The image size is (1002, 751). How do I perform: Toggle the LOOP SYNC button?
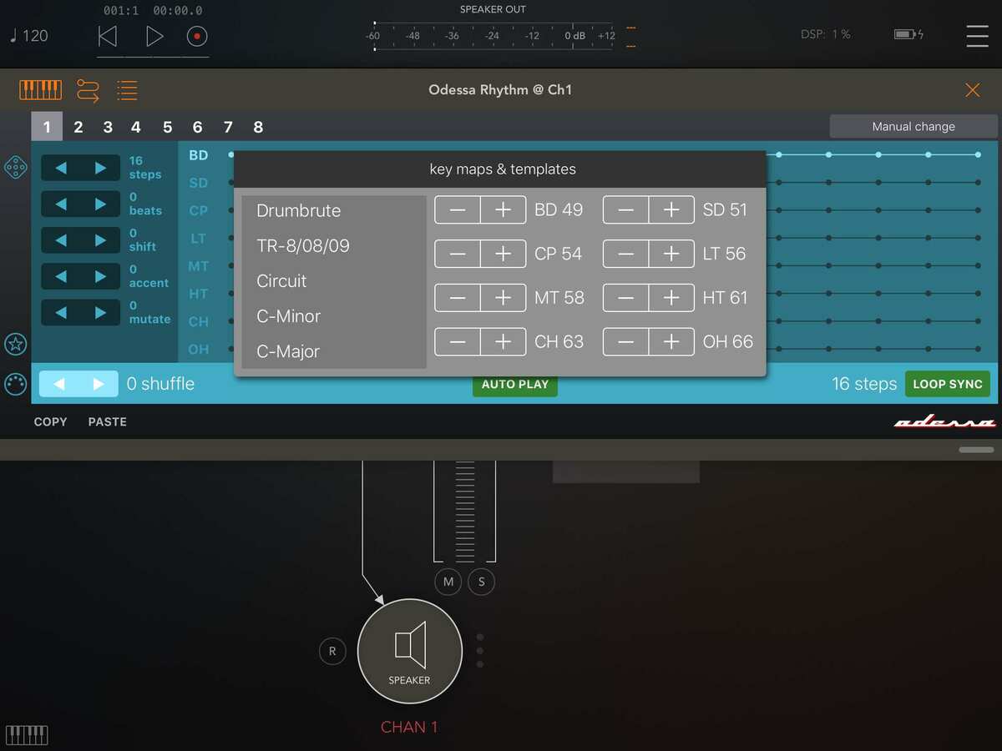[x=948, y=384]
